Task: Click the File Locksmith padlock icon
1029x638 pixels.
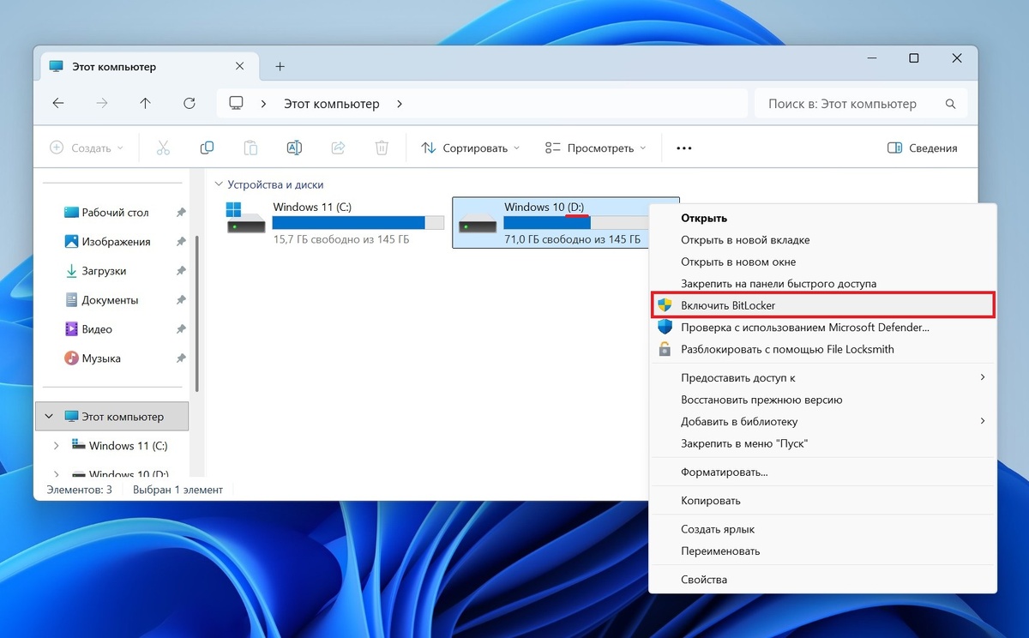Action: (x=665, y=349)
